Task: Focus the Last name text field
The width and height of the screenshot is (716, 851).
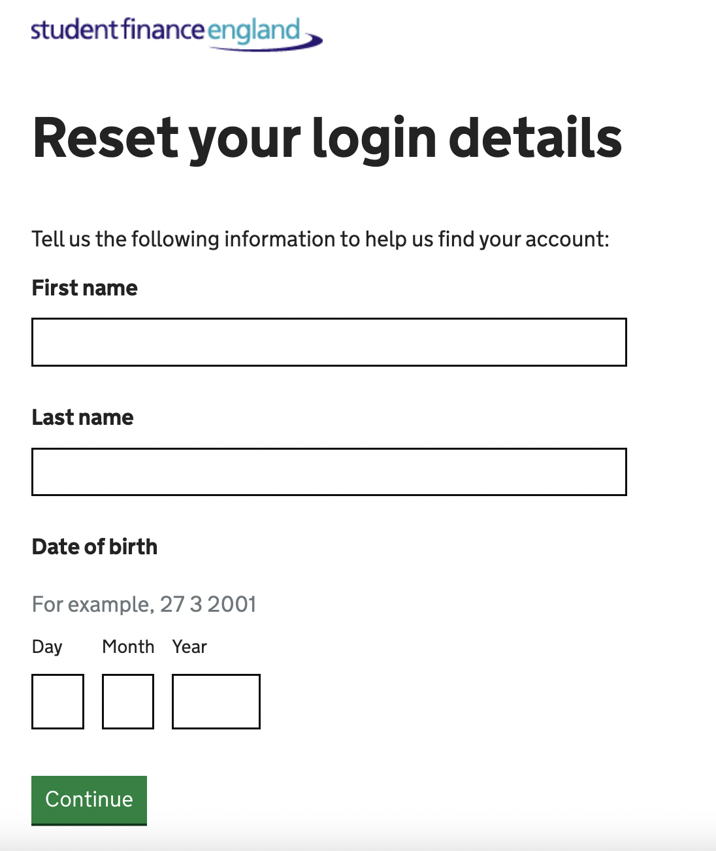Action: pyautogui.click(x=329, y=472)
